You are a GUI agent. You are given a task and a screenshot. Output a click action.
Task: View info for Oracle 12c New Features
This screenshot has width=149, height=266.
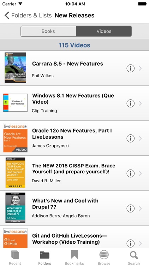tap(130, 138)
